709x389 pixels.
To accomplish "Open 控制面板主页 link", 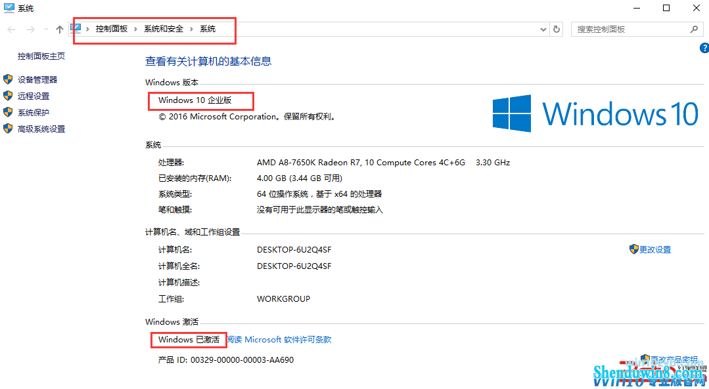I will click(41, 56).
